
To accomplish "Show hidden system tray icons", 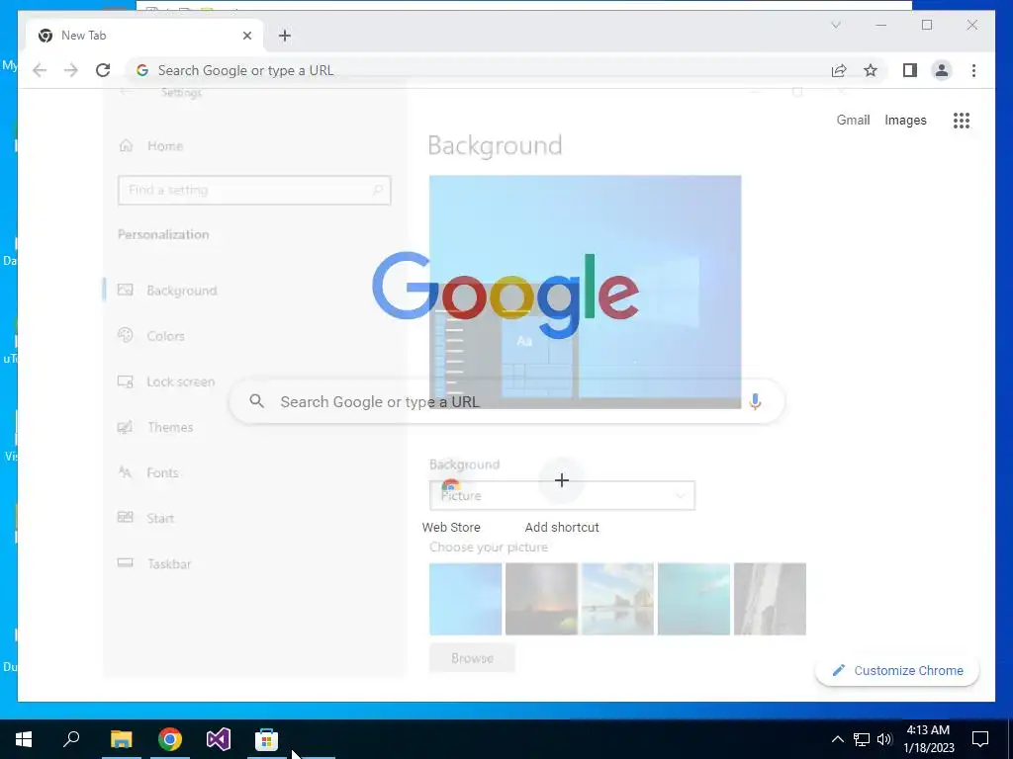I will pyautogui.click(x=837, y=739).
